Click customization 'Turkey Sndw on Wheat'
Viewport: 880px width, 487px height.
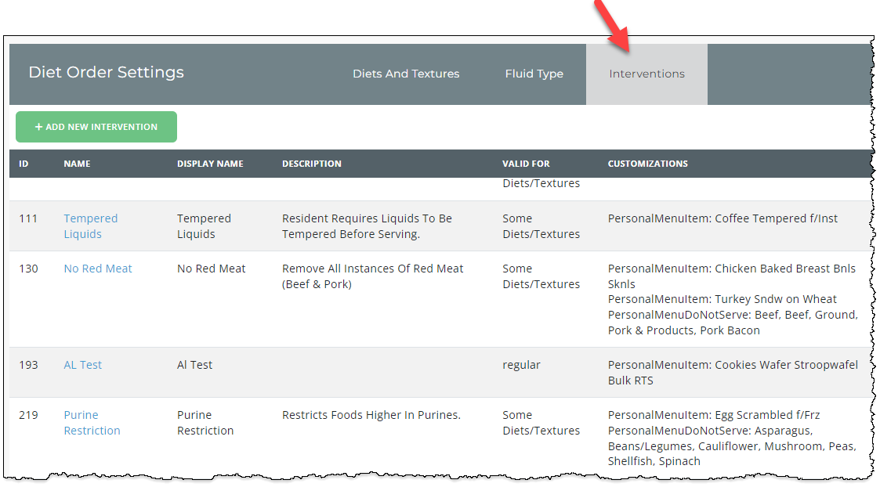click(x=722, y=299)
